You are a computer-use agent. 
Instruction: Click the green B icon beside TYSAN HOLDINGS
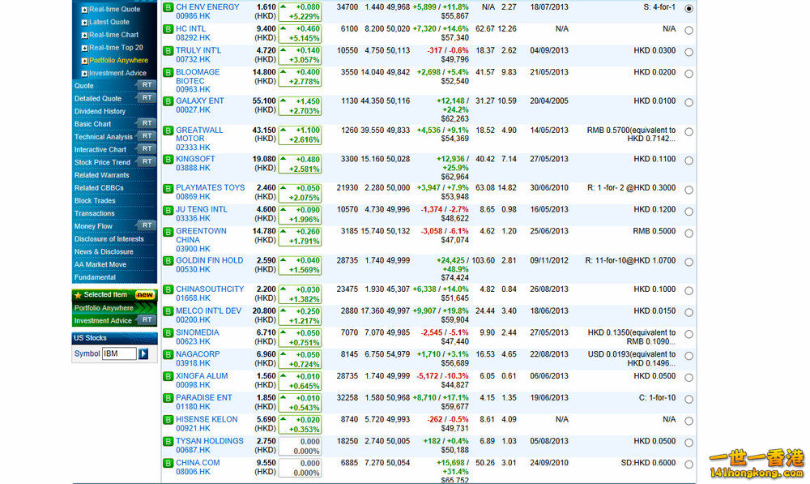pos(168,442)
